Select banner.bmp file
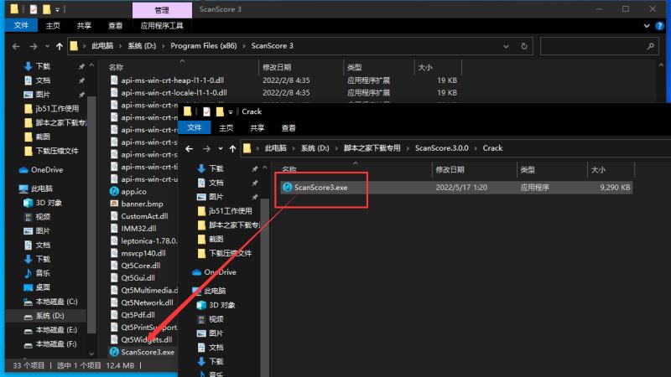Screen dimensions: 671x377 [142, 204]
